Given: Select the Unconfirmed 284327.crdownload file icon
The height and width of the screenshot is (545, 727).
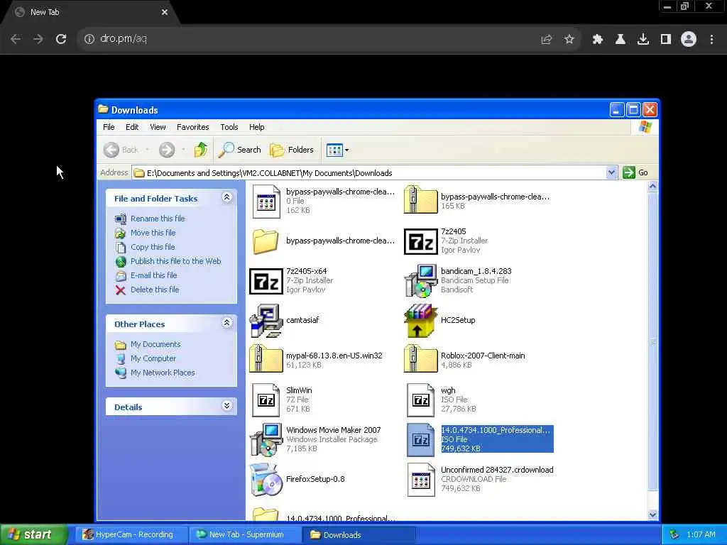Looking at the screenshot, I should 420,480.
